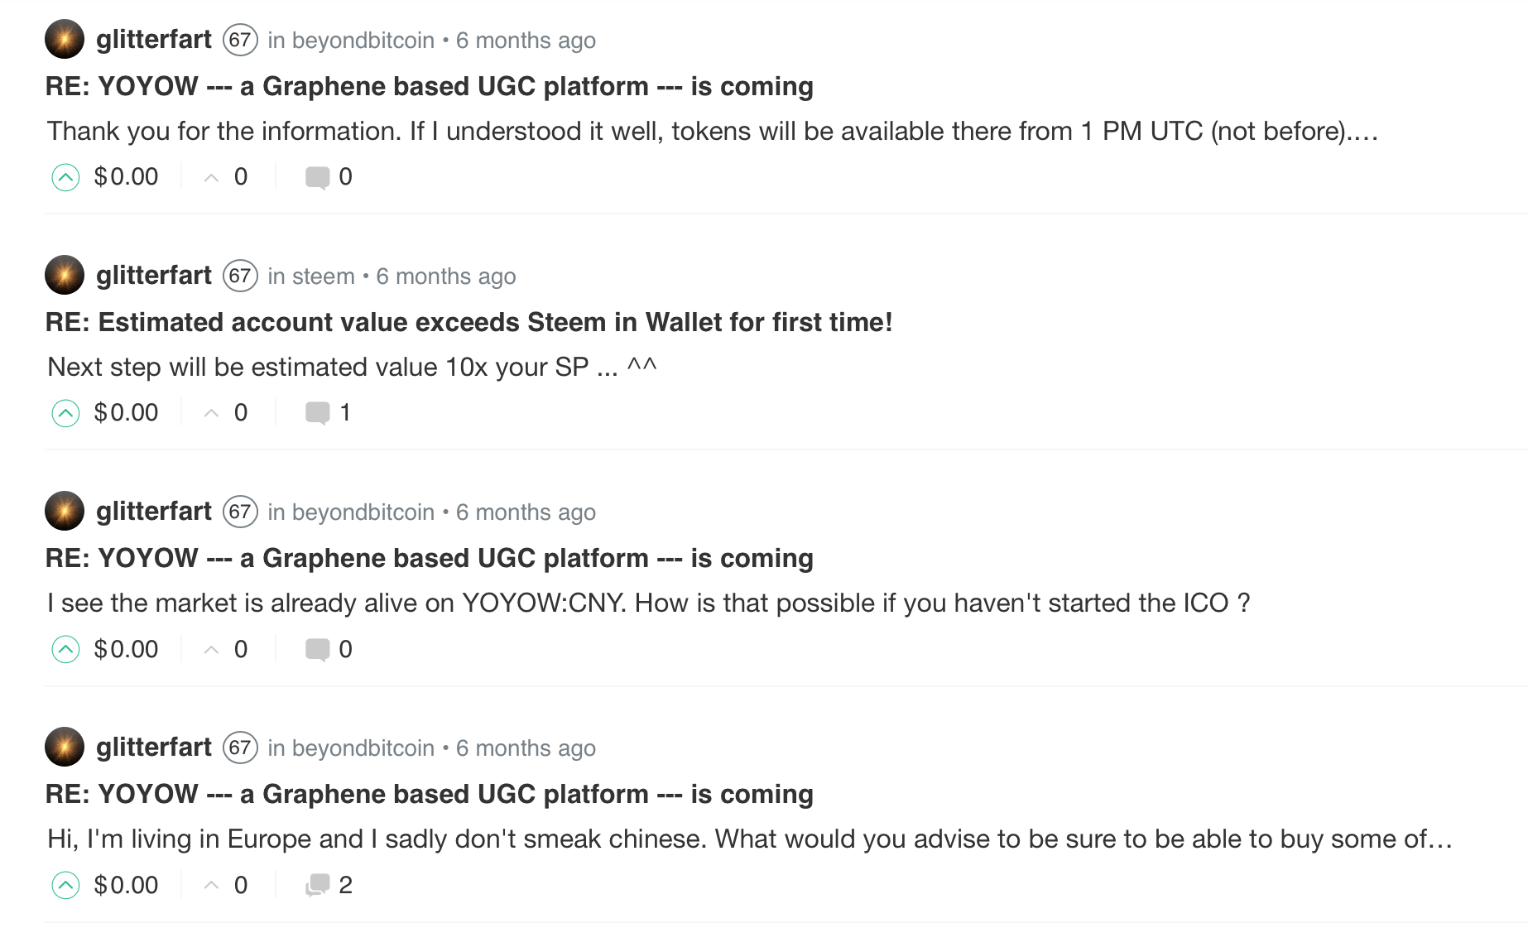
Task: Open beyondbitcoin tag on first comment
Action: click(363, 41)
